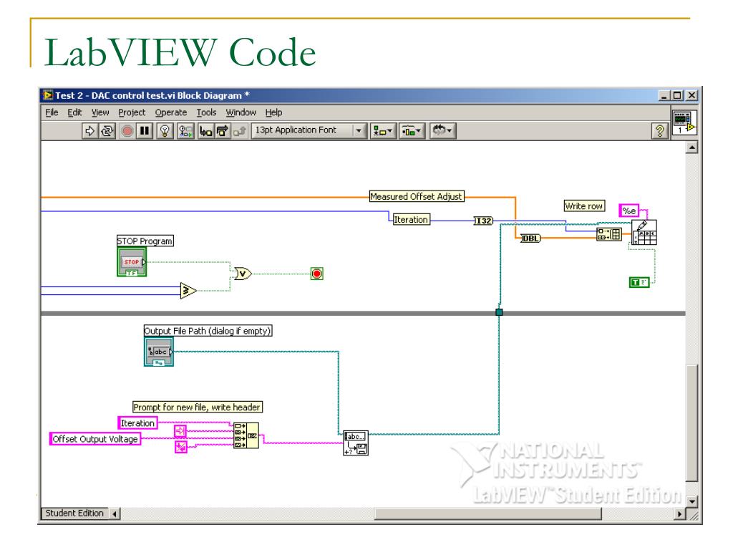The width and height of the screenshot is (733, 550).
Task: Open the View menu
Action: 100,112
